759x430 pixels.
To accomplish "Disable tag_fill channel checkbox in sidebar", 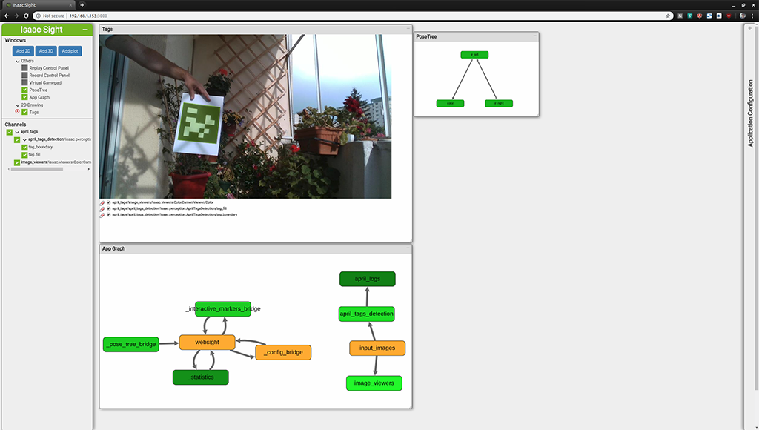I will (24, 155).
